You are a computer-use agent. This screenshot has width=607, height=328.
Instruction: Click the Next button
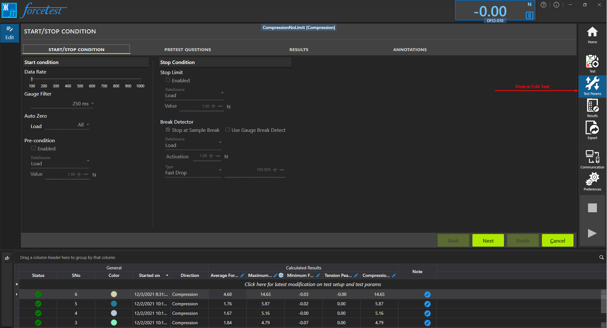488,241
